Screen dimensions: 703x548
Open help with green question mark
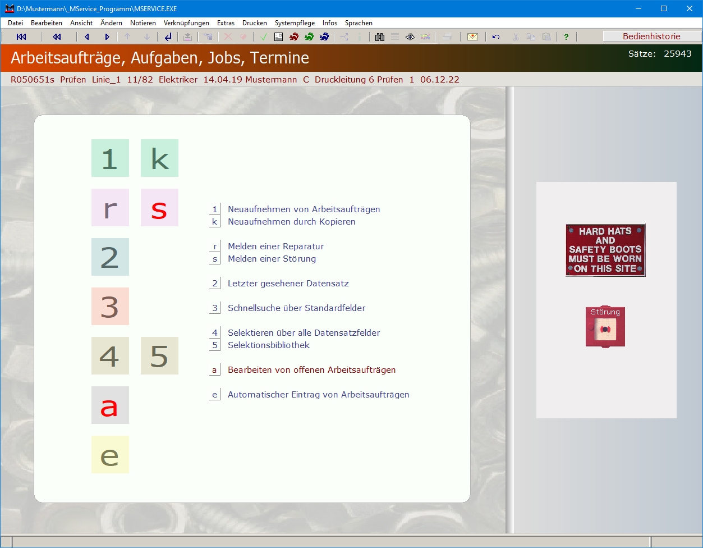566,37
